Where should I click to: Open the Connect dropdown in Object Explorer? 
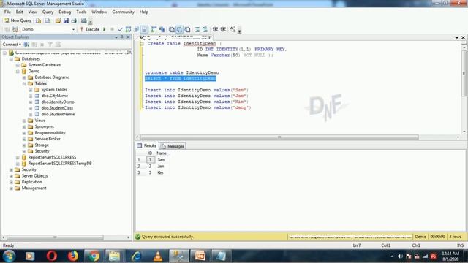pyautogui.click(x=12, y=45)
